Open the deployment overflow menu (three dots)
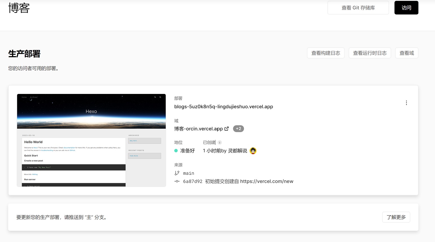This screenshot has height=242, width=435. (406, 103)
